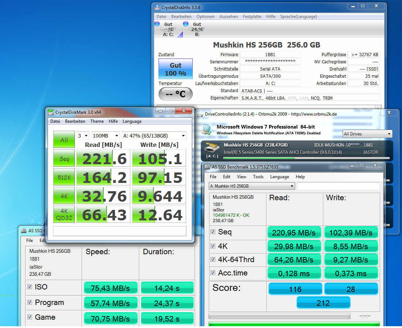
Task: Open Festplatte menu in CrystalDiskInfo
Action: pyautogui.click(x=252, y=17)
